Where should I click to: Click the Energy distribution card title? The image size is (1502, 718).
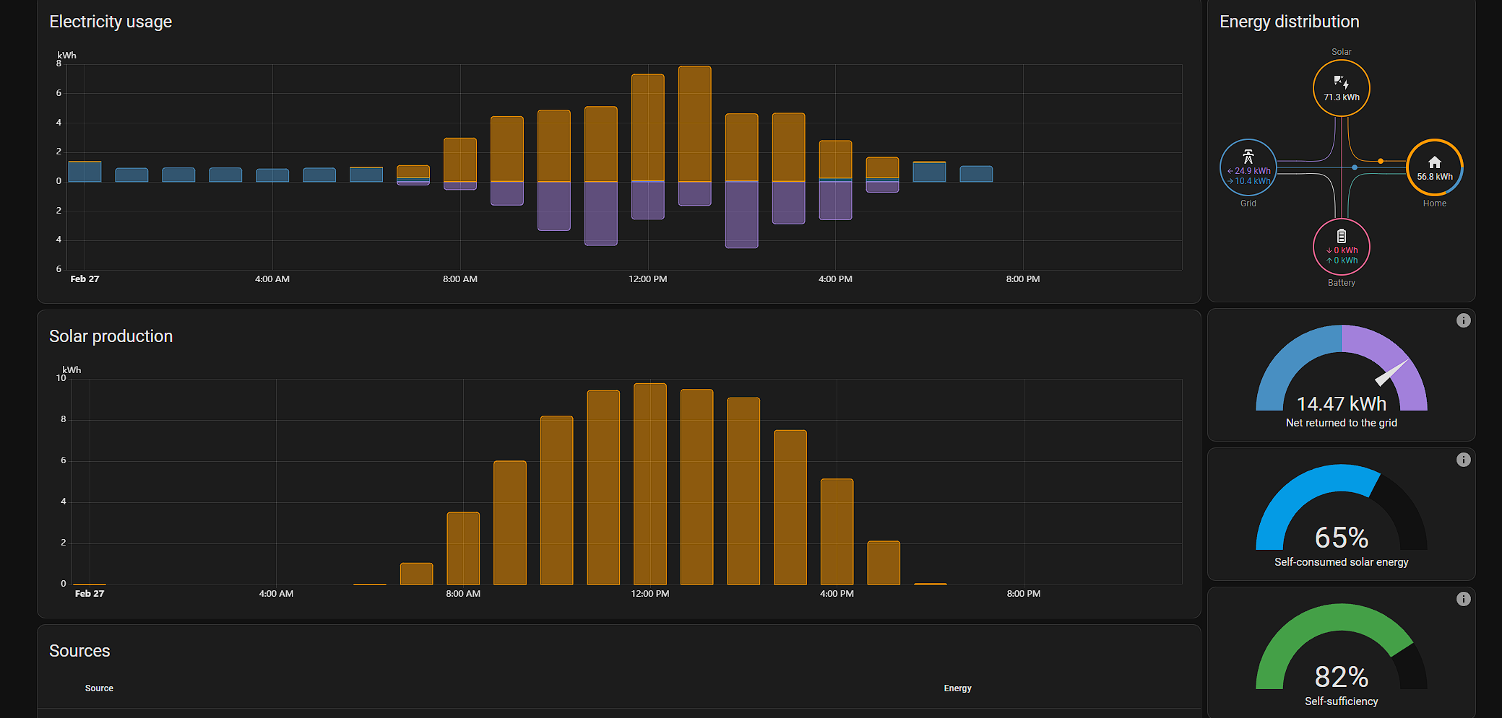click(1289, 22)
